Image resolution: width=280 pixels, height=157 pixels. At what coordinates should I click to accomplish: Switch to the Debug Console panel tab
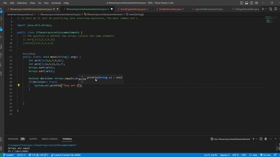point(49,139)
